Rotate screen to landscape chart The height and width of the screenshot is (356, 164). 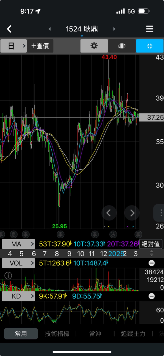point(122,46)
